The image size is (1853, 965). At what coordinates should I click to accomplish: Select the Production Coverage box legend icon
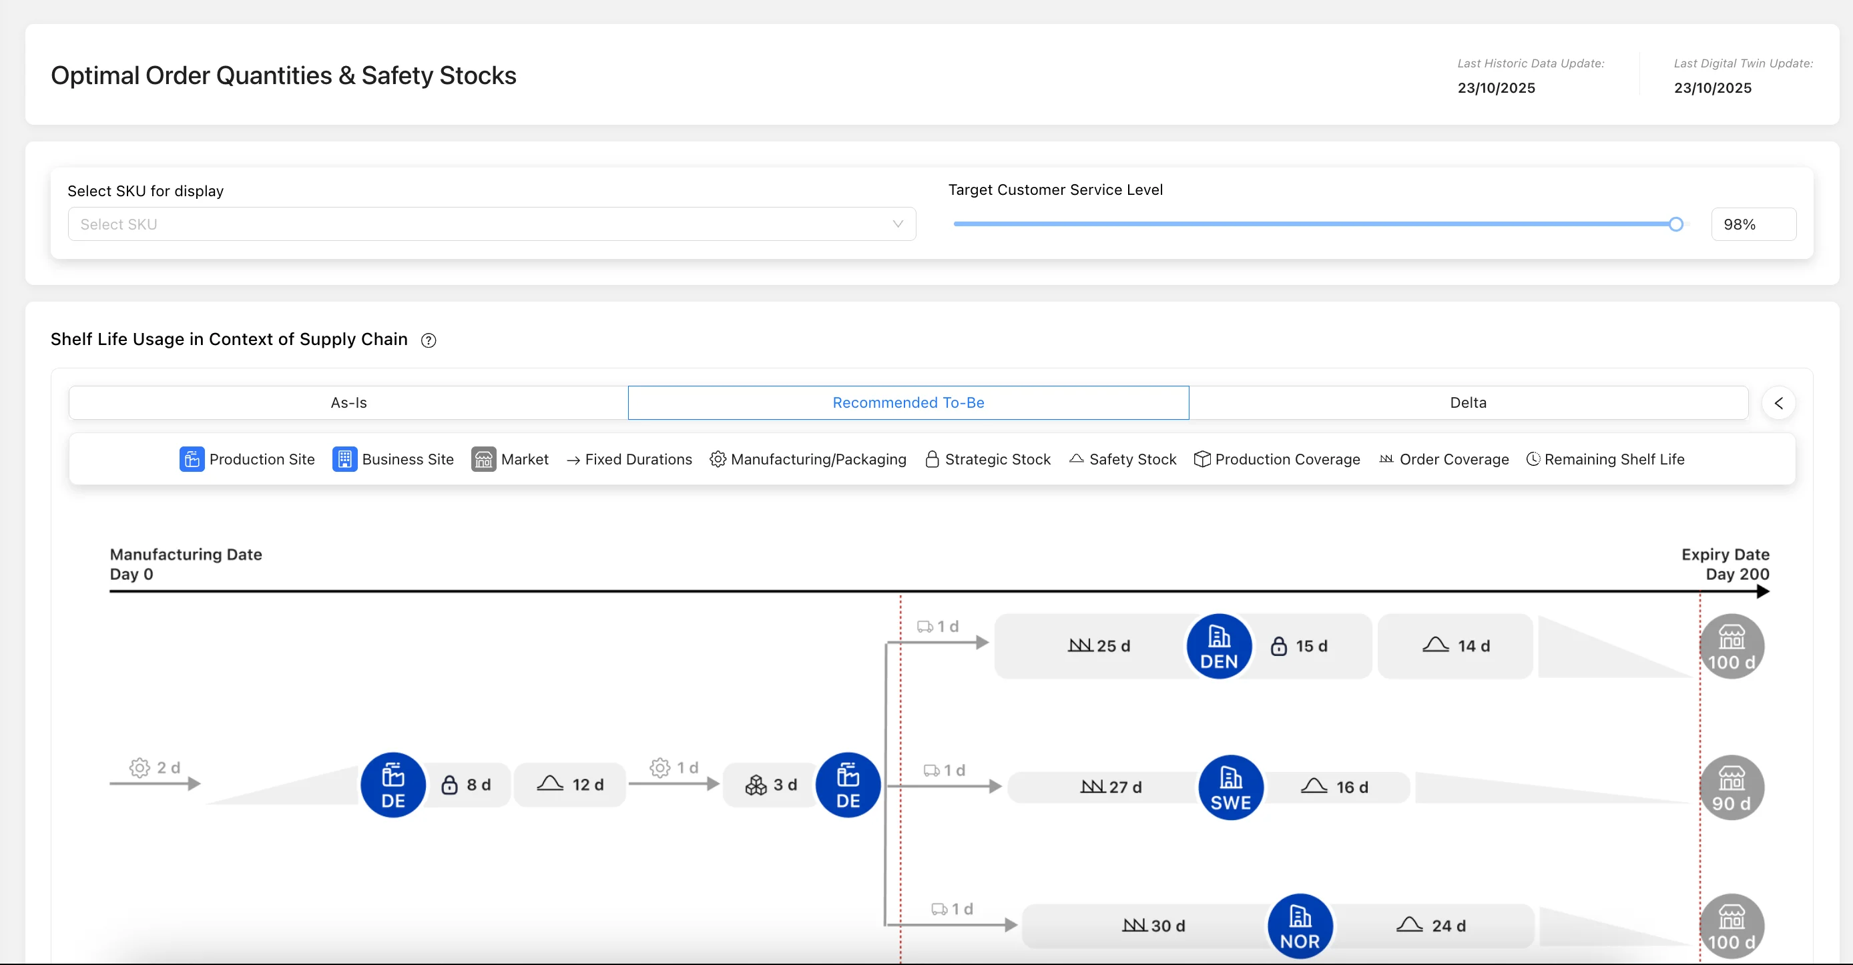click(1202, 458)
